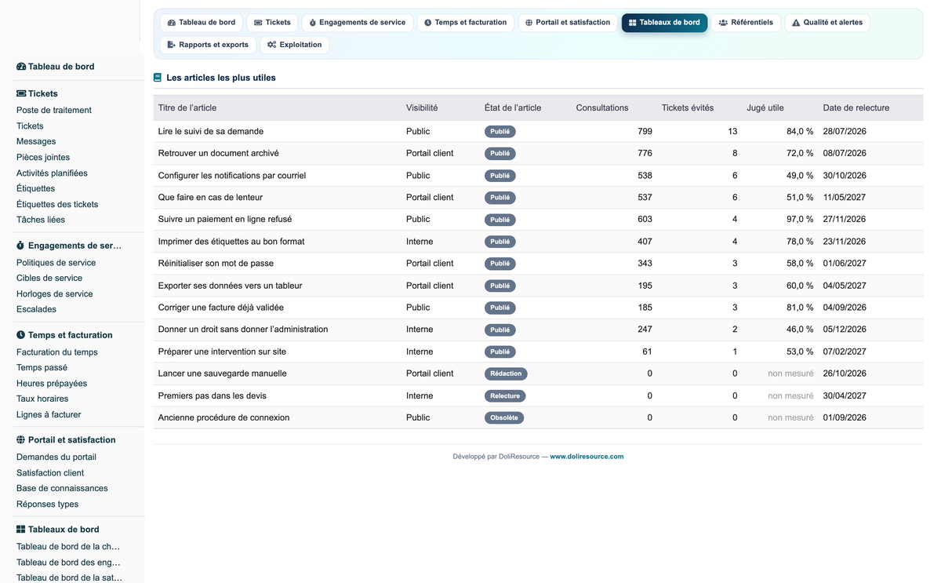
Task: Click the globe icon in Portail et satisfaction tab
Action: click(x=529, y=23)
